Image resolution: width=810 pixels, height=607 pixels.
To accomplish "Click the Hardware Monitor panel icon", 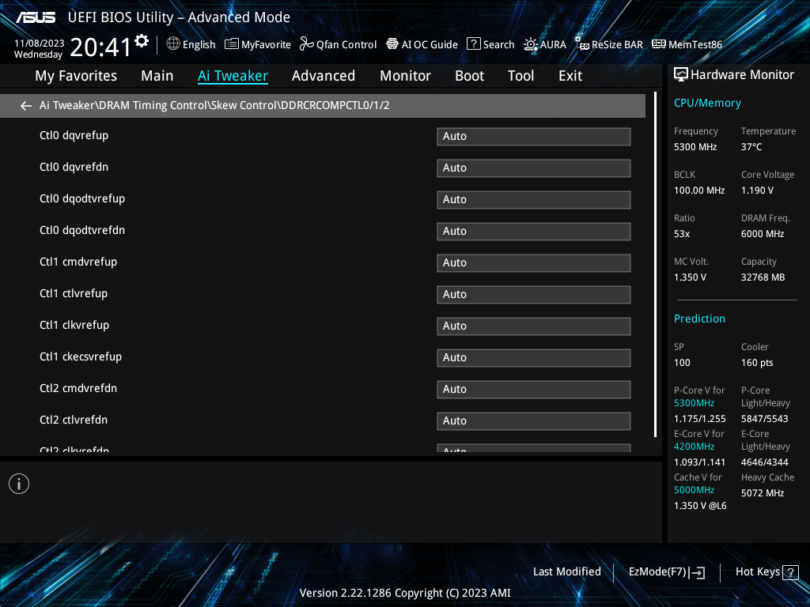I will coord(681,75).
